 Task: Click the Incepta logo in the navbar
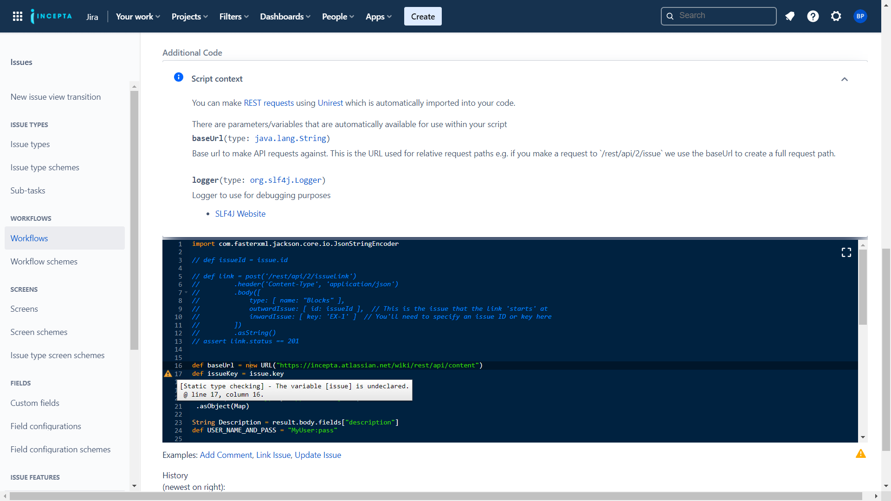51,16
